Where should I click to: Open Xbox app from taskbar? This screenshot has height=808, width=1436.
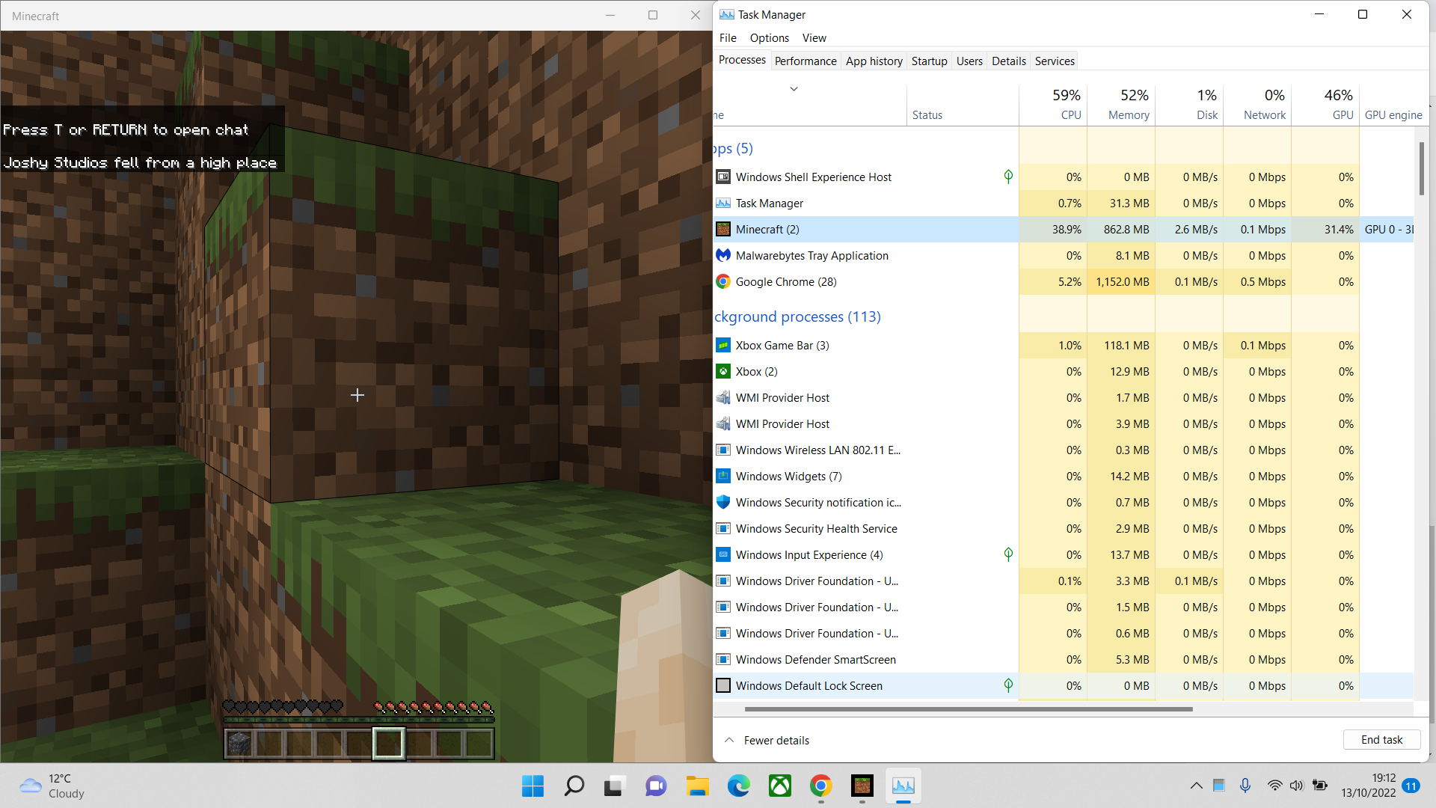779,786
